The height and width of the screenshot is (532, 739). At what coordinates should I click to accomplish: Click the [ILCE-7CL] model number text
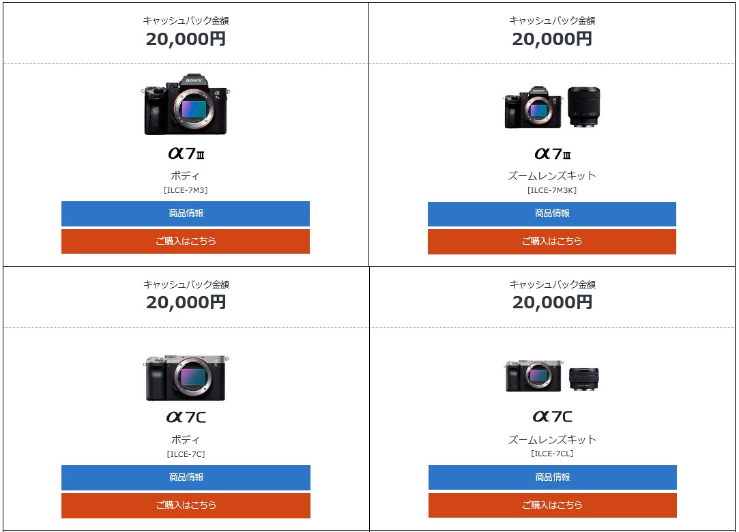552,454
